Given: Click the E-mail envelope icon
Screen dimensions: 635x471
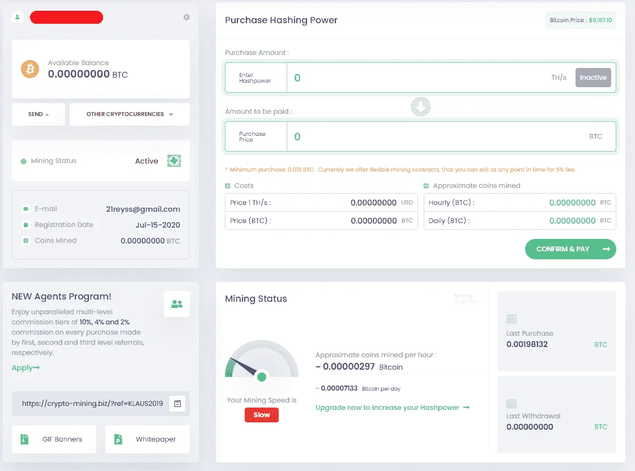Looking at the screenshot, I should click(x=26, y=209).
